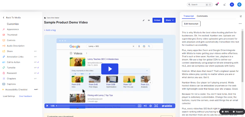Viewport: 245px width, 117px height.
Task: Collapse the transcript side panel icon
Action: 241,16
